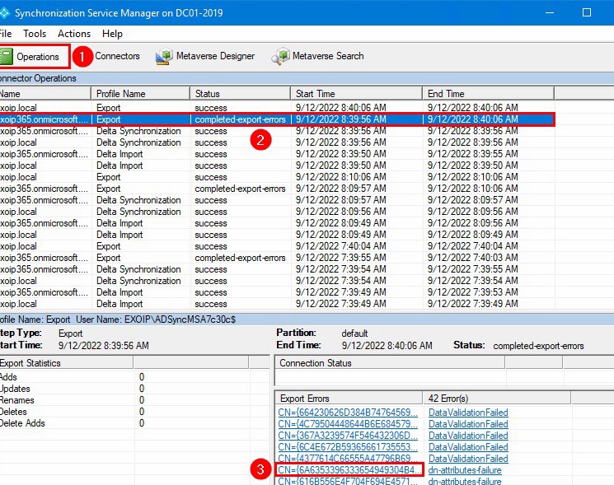Click the Metaverse Search icon
This screenshot has height=485, width=614.
coord(280,56)
